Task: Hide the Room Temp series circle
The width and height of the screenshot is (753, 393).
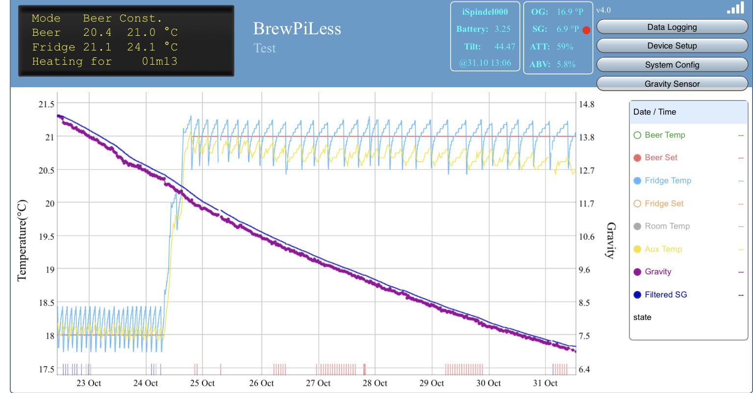Action: coord(637,226)
